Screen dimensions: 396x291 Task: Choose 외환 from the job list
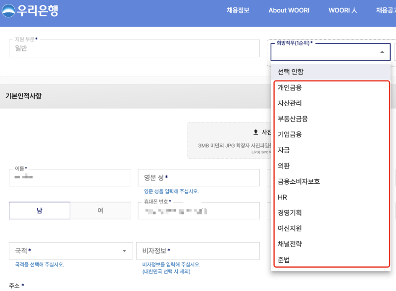331,166
